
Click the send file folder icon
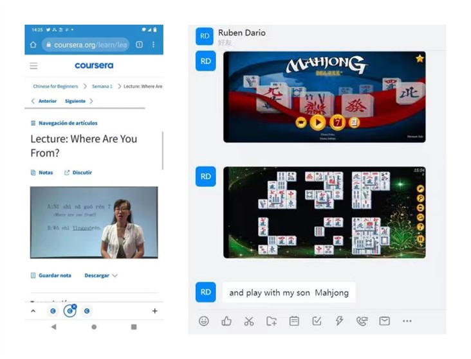[272, 321]
